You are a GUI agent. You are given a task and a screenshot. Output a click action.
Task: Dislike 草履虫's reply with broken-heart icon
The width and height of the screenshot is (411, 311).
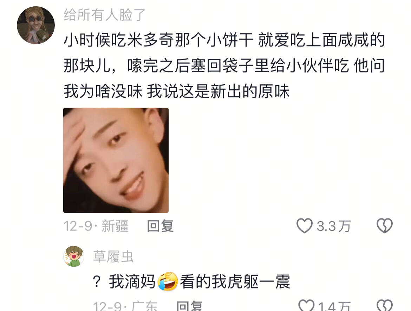click(385, 305)
